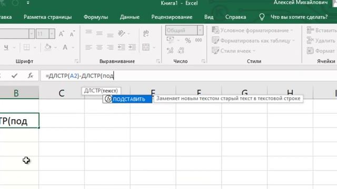Open the Шрифт group dialog launcher
337x189 pixels.
[x=76, y=61]
